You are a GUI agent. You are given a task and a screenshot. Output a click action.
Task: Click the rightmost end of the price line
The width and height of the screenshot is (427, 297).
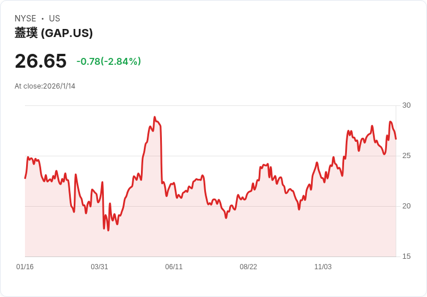[396, 139]
